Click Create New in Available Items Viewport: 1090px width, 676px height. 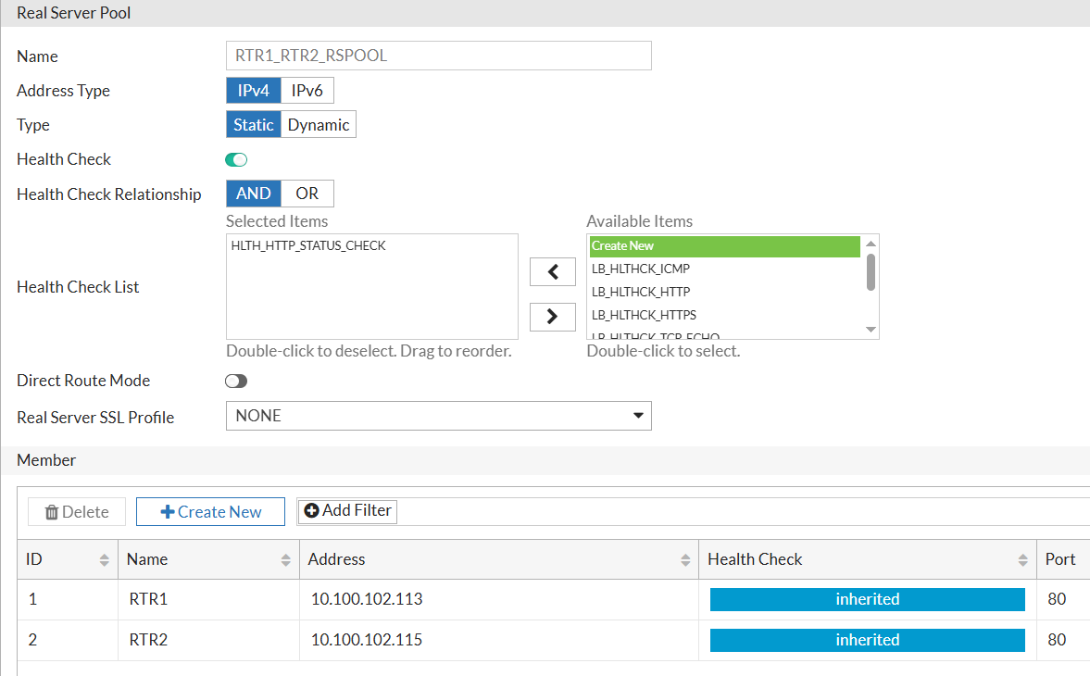pos(724,246)
